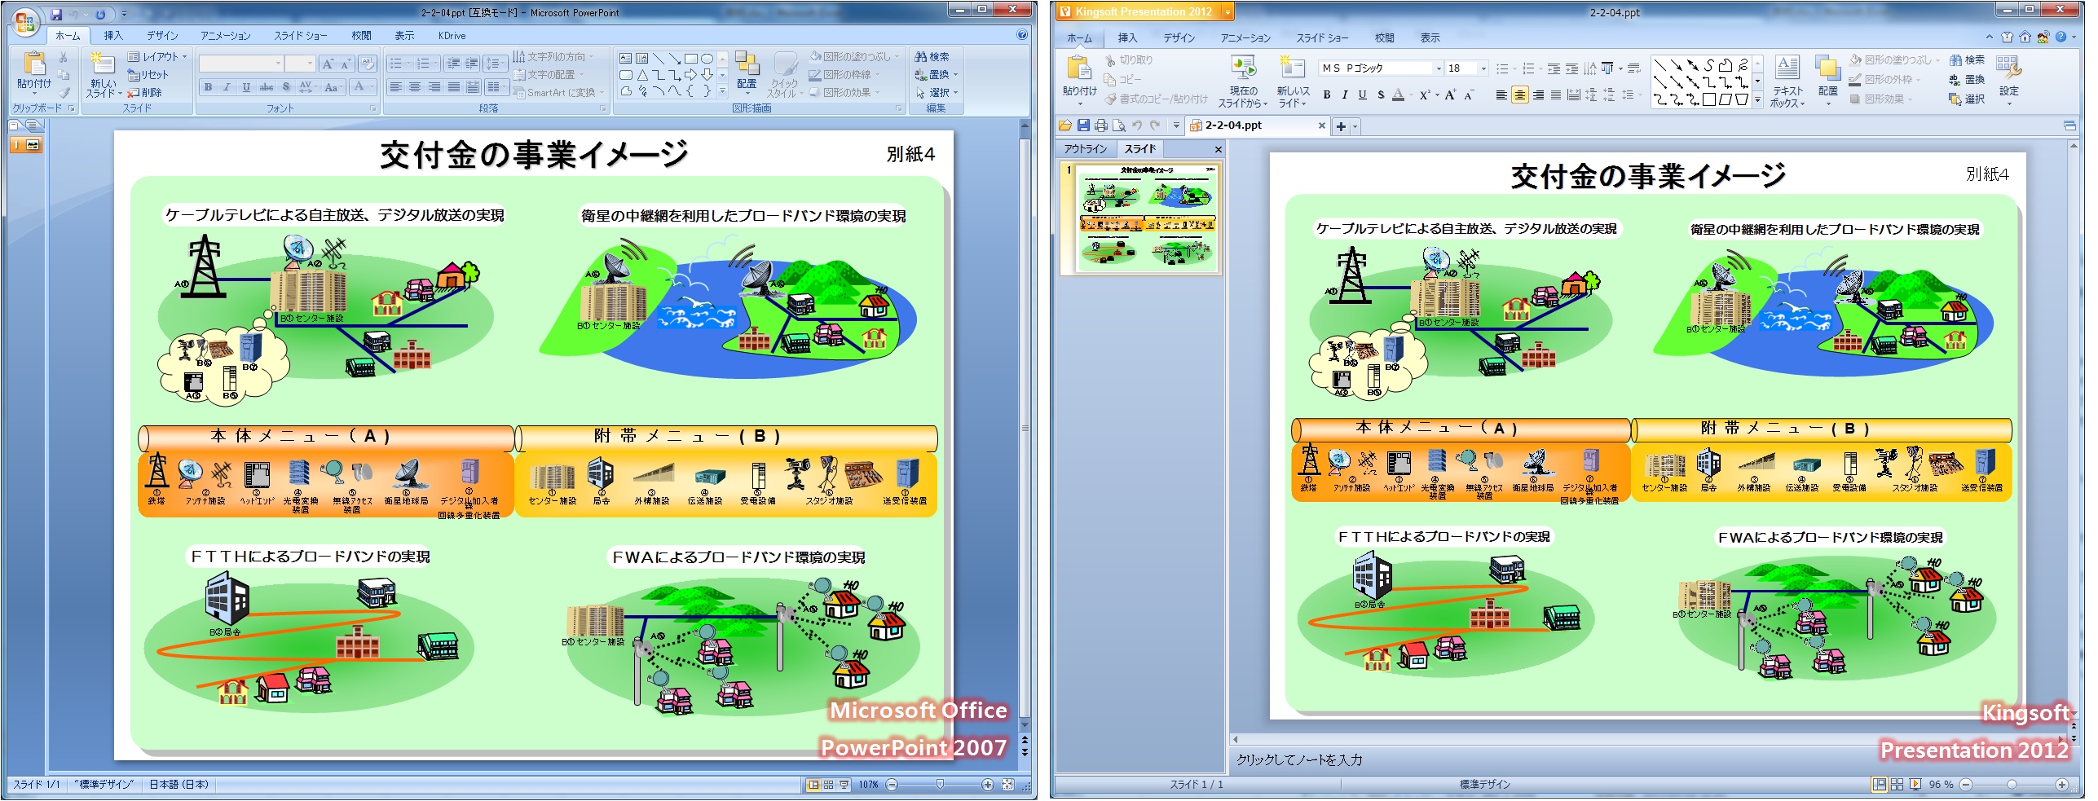Viewport: 2098px width, 801px height.
Task: Click Save icon in PowerPoint quick access toolbar
Action: [56, 14]
